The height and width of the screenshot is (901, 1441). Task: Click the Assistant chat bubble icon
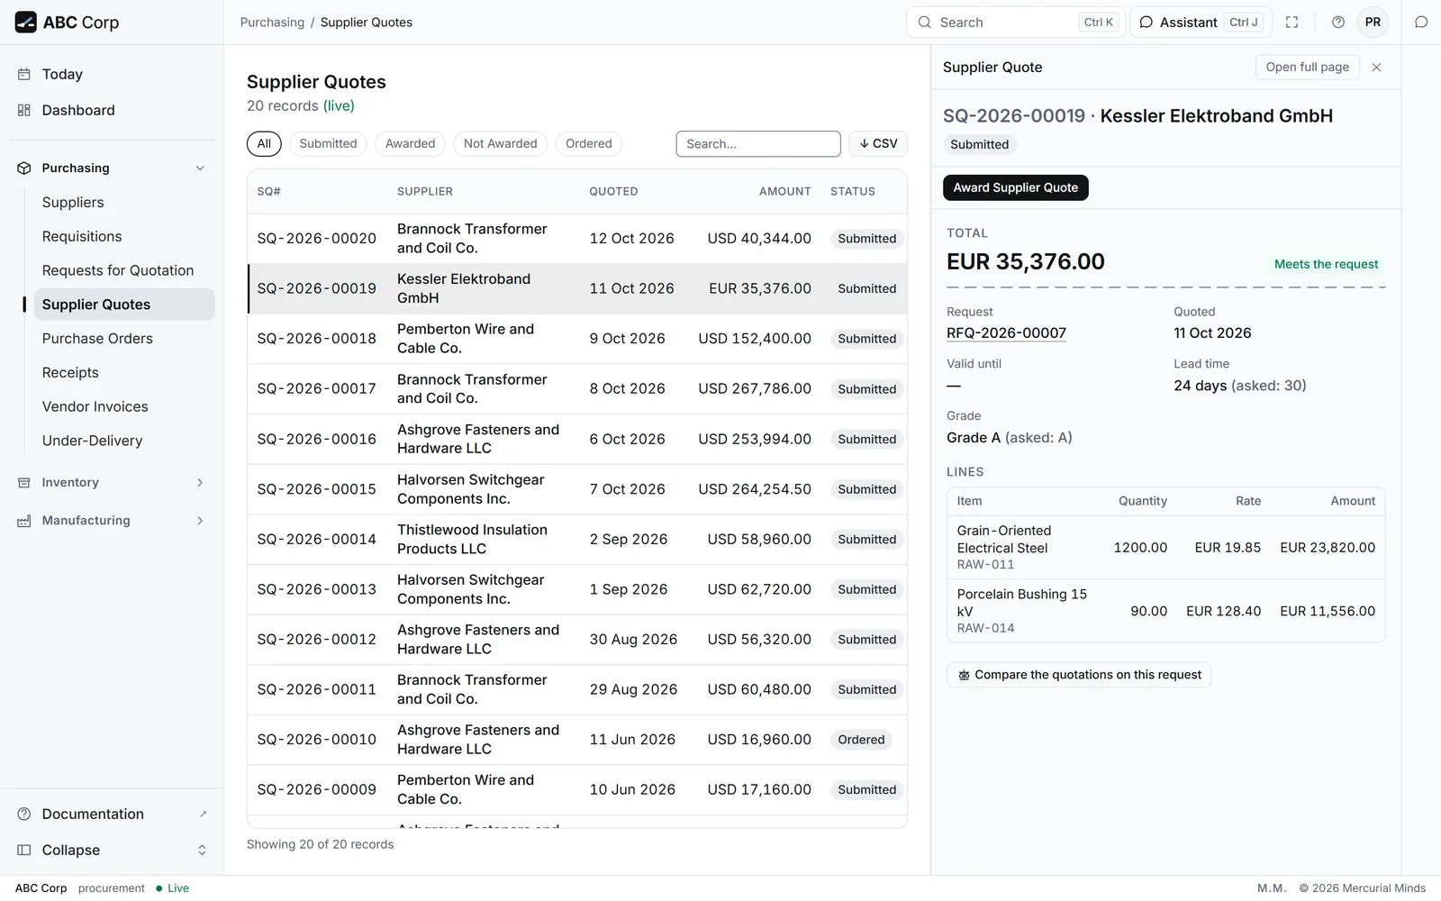tap(1146, 23)
